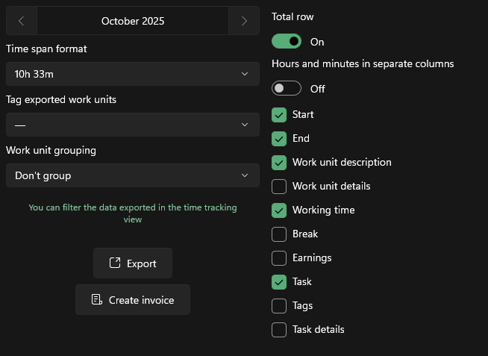Screen dimensions: 488x356
Task: Turn off the Total row toggle
Action: pos(287,42)
